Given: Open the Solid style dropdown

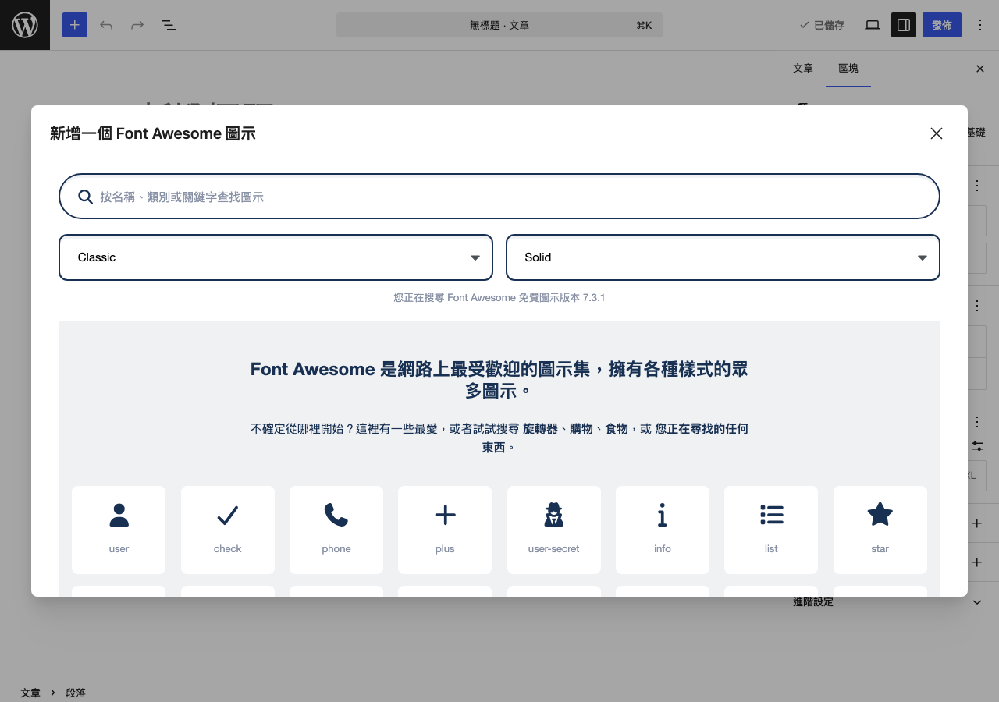Looking at the screenshot, I should (x=723, y=257).
